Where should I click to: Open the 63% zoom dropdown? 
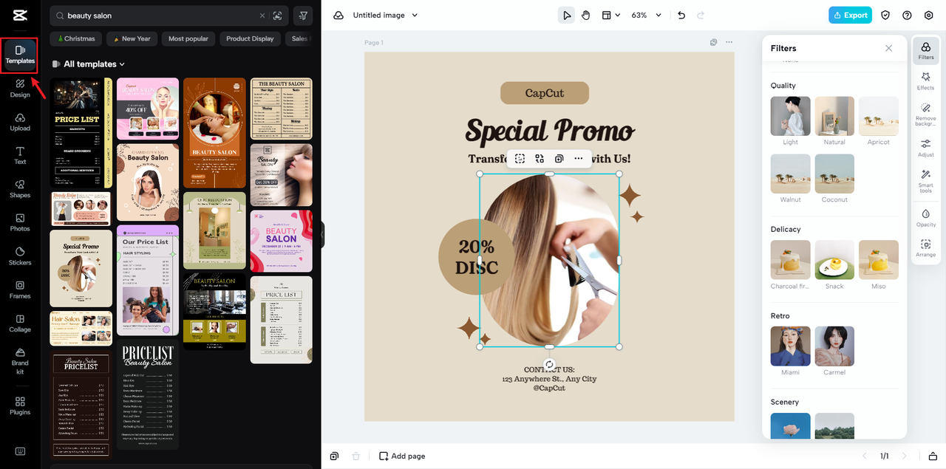(646, 15)
